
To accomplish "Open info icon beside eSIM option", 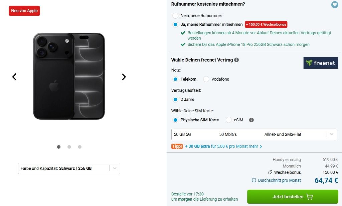I will 251,120.
